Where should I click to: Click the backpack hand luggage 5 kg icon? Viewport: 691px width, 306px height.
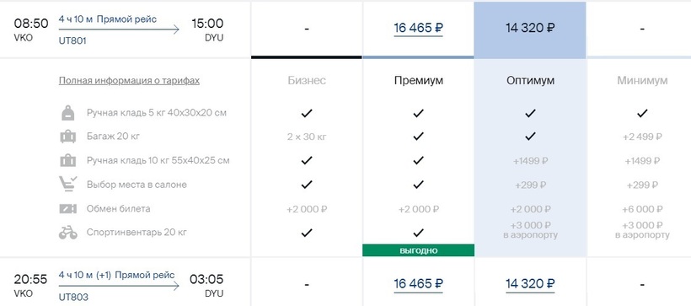(x=68, y=113)
